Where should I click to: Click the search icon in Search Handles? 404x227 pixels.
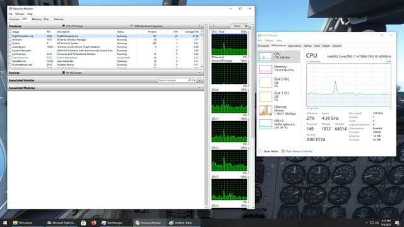point(189,80)
